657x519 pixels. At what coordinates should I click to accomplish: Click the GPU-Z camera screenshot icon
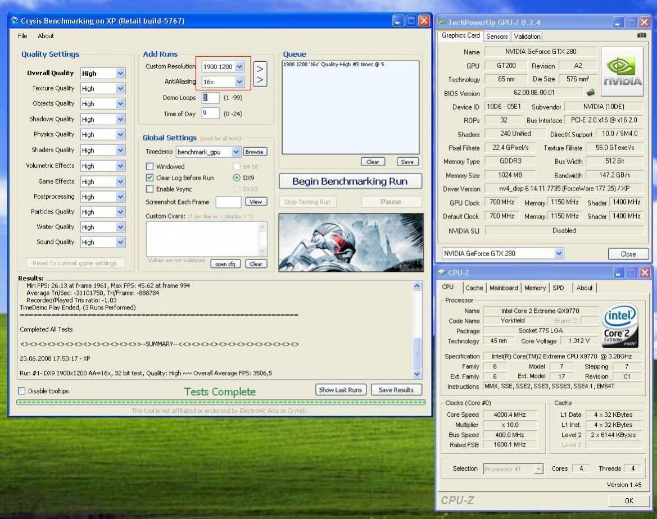coord(641,35)
